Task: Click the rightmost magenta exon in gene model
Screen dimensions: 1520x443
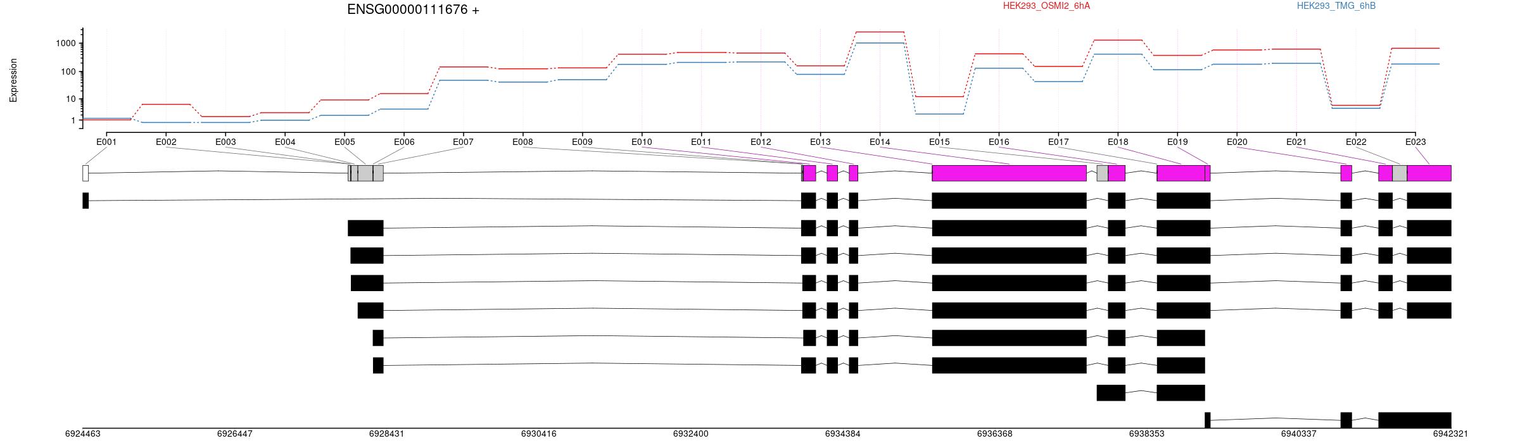Action: [x=1429, y=173]
